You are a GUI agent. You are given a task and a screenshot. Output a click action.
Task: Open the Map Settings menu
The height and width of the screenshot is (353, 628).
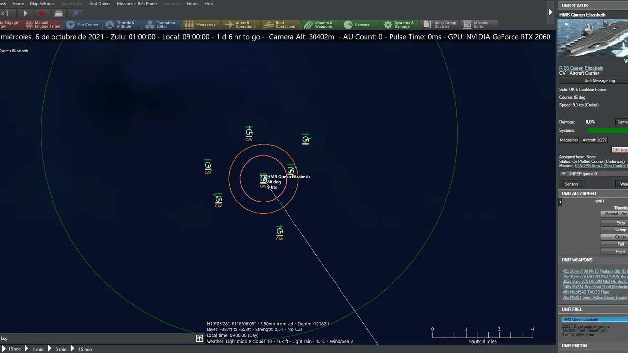coord(42,4)
